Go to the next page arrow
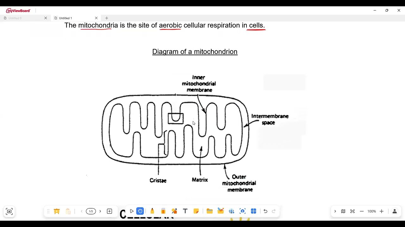The height and width of the screenshot is (227, 405). tap(100, 211)
